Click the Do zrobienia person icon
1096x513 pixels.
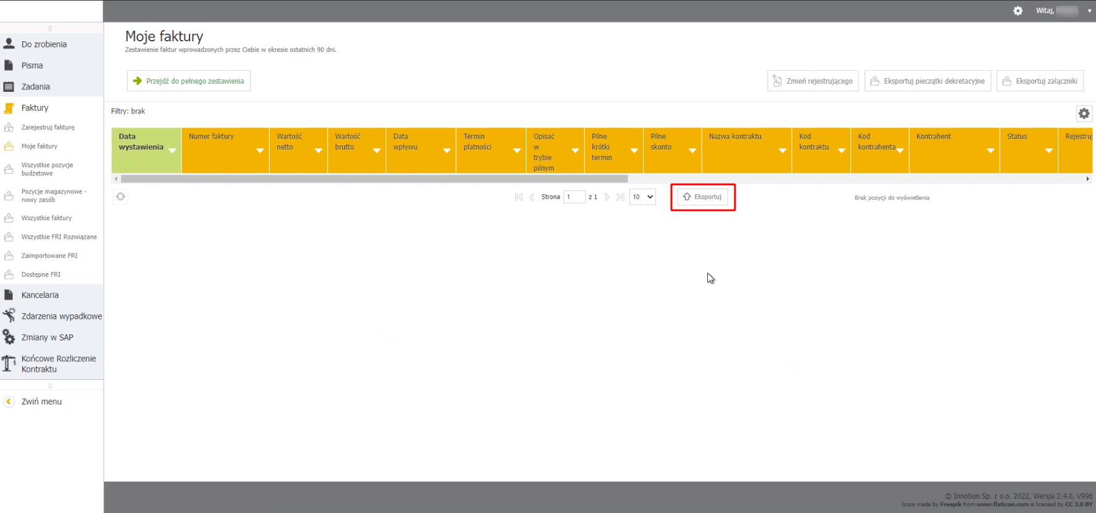(9, 43)
